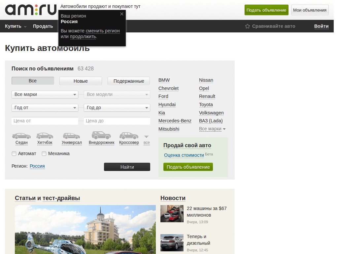The image size is (338, 254).
Task: Click 'продолжить' link in popup
Action: pyautogui.click(x=83, y=36)
